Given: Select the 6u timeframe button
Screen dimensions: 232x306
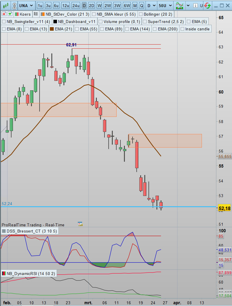Looking at the screenshot, I should pos(56,6).
